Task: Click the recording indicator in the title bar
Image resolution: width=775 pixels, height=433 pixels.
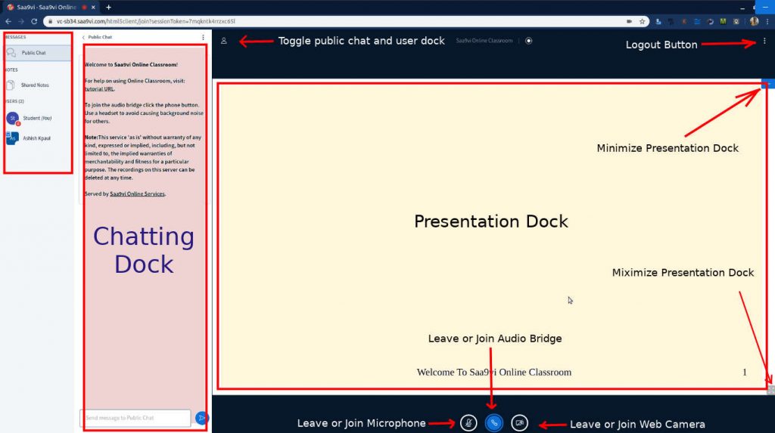Action: coord(528,41)
